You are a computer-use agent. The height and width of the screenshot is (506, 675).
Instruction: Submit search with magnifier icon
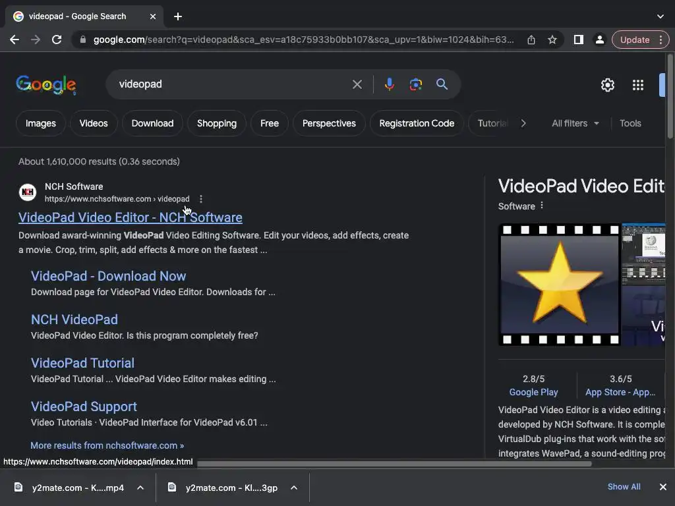[442, 84]
